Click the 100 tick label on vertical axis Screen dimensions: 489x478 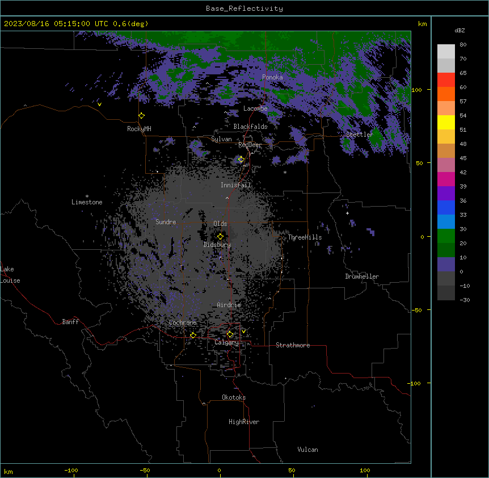[416, 90]
